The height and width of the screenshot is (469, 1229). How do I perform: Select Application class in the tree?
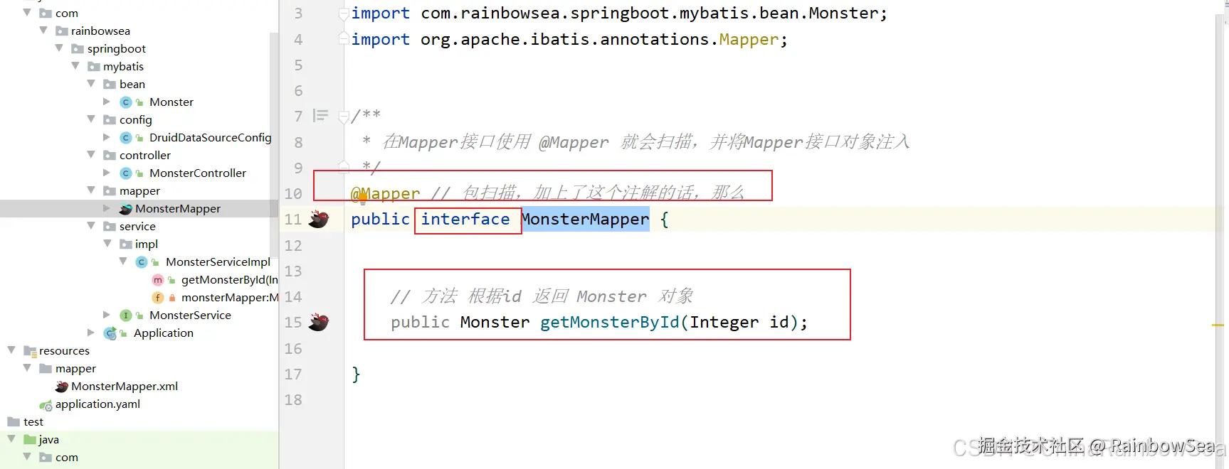click(164, 333)
